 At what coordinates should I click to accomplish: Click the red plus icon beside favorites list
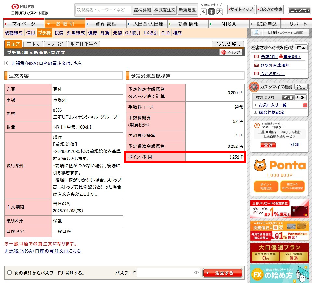pos(305,105)
